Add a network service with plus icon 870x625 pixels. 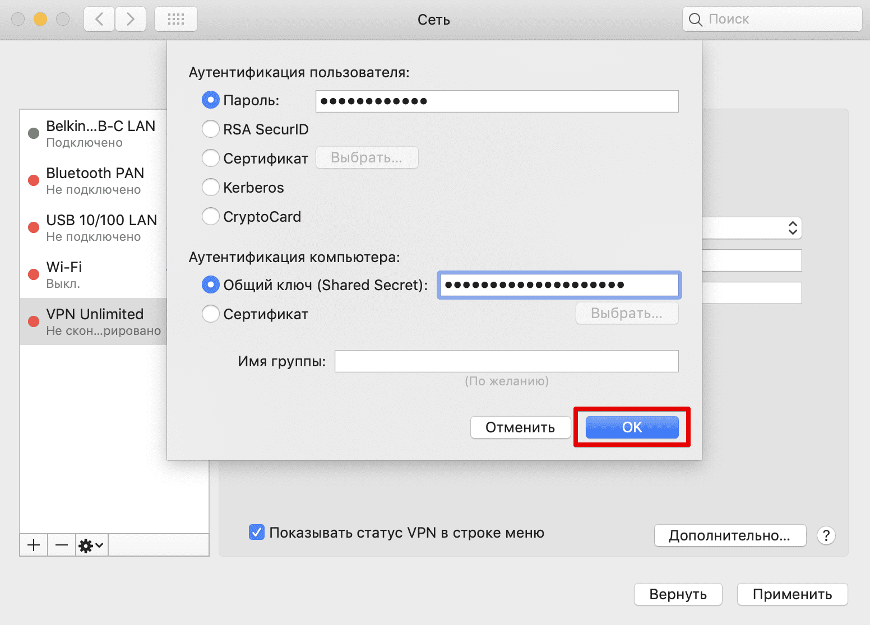34,544
